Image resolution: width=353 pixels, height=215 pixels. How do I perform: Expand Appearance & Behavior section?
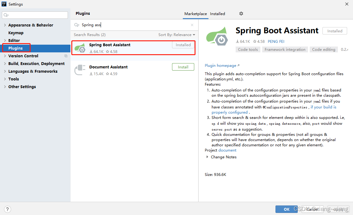[x=5, y=25]
